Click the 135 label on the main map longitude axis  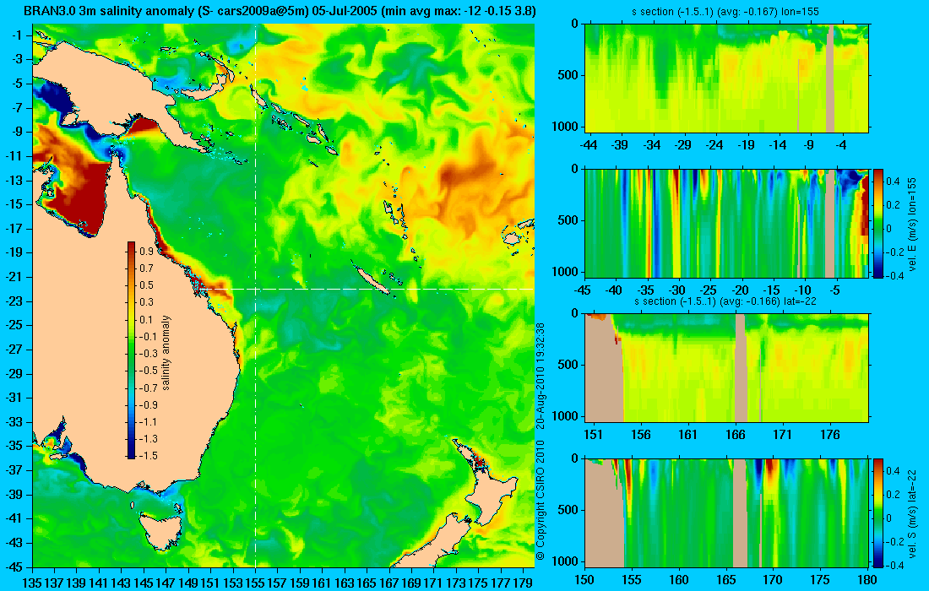[32, 583]
